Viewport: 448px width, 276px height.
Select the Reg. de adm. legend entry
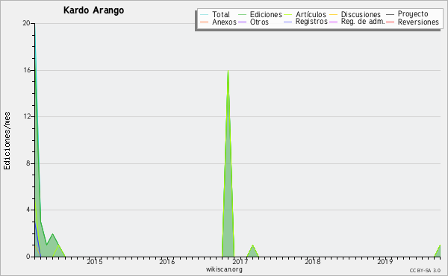click(x=363, y=22)
